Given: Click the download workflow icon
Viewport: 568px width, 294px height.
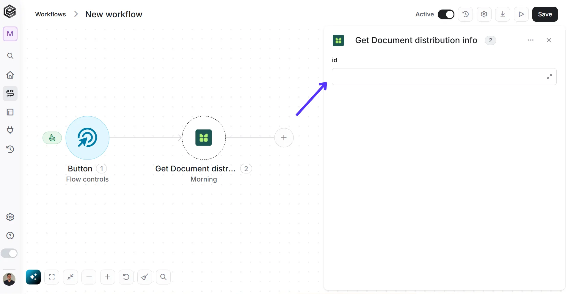Looking at the screenshot, I should click(503, 14).
